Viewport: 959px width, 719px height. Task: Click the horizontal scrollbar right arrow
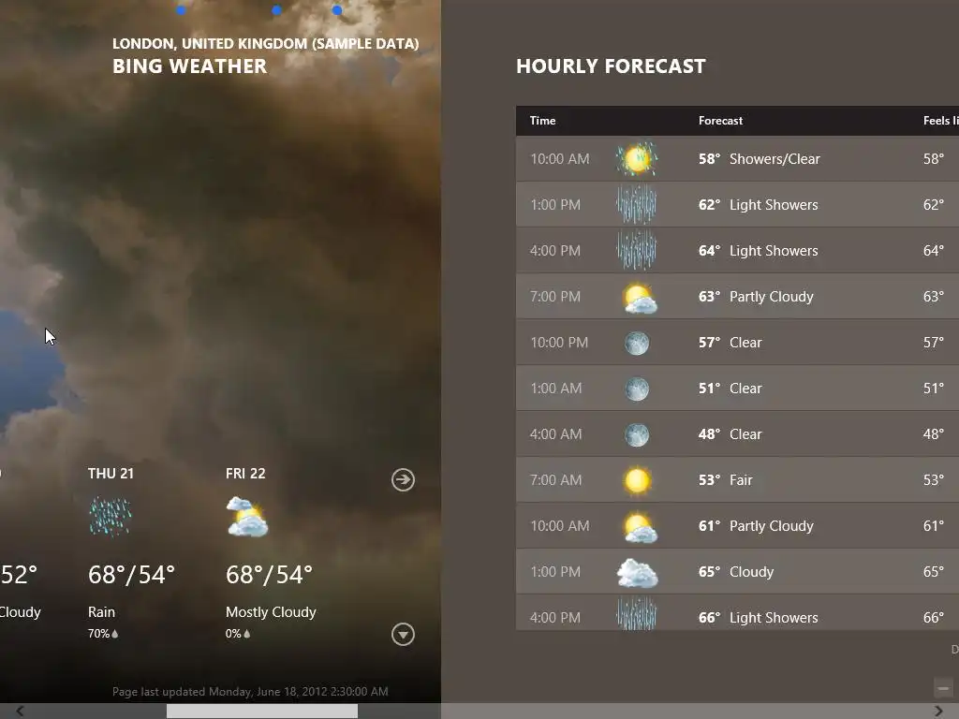coord(938,712)
